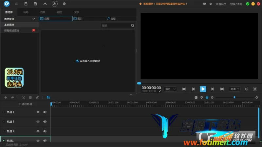Click the undo arrow in timeline toolbar
262x147 pixels.
(x=6, y=97)
